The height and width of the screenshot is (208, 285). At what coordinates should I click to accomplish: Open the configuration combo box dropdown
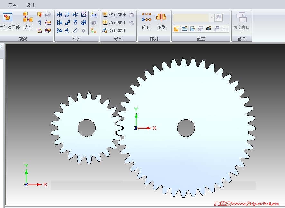[212, 18]
